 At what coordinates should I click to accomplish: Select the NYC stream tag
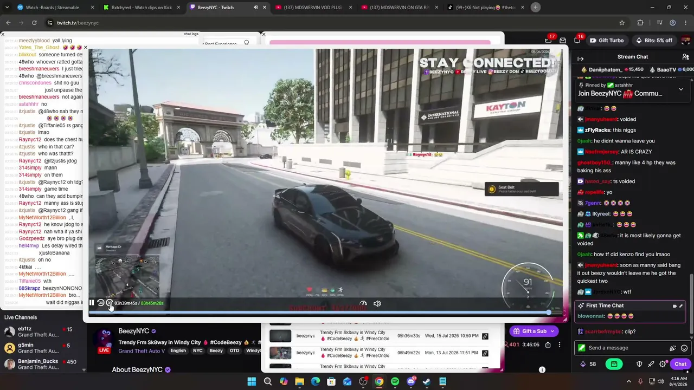pos(198,351)
